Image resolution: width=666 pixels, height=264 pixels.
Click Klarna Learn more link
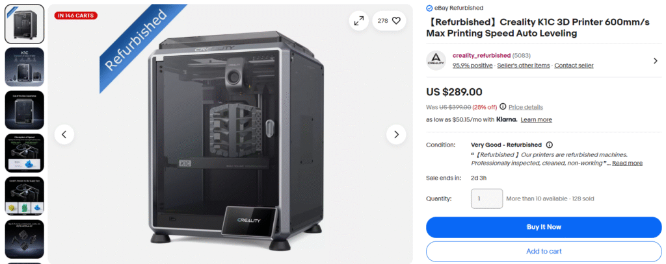pos(537,120)
